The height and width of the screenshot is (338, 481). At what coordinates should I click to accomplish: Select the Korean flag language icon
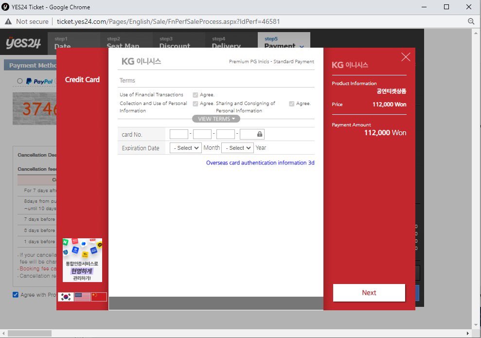66,297
